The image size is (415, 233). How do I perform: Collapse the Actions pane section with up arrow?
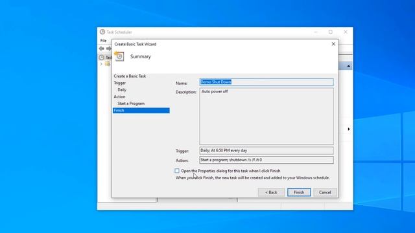[x=349, y=66]
